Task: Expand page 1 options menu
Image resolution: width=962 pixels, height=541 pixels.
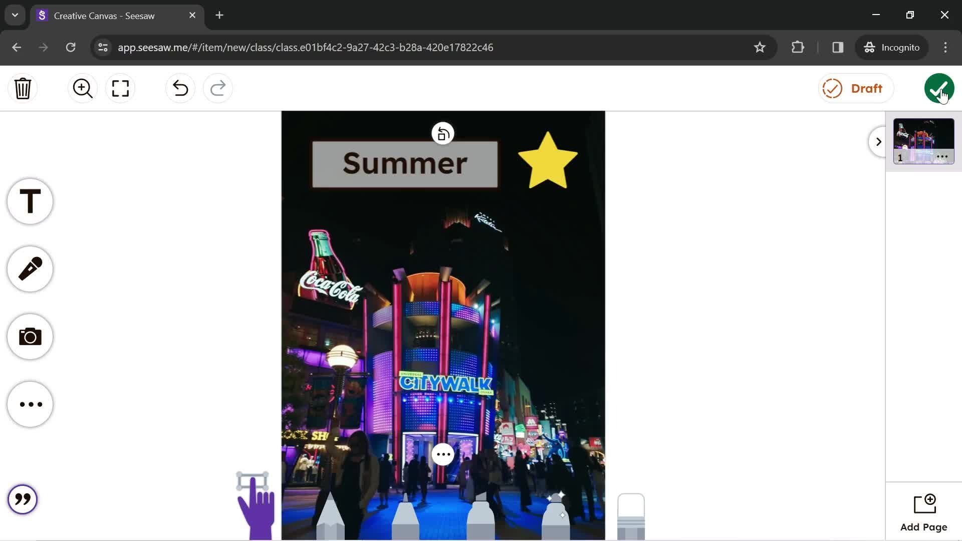Action: [x=943, y=157]
